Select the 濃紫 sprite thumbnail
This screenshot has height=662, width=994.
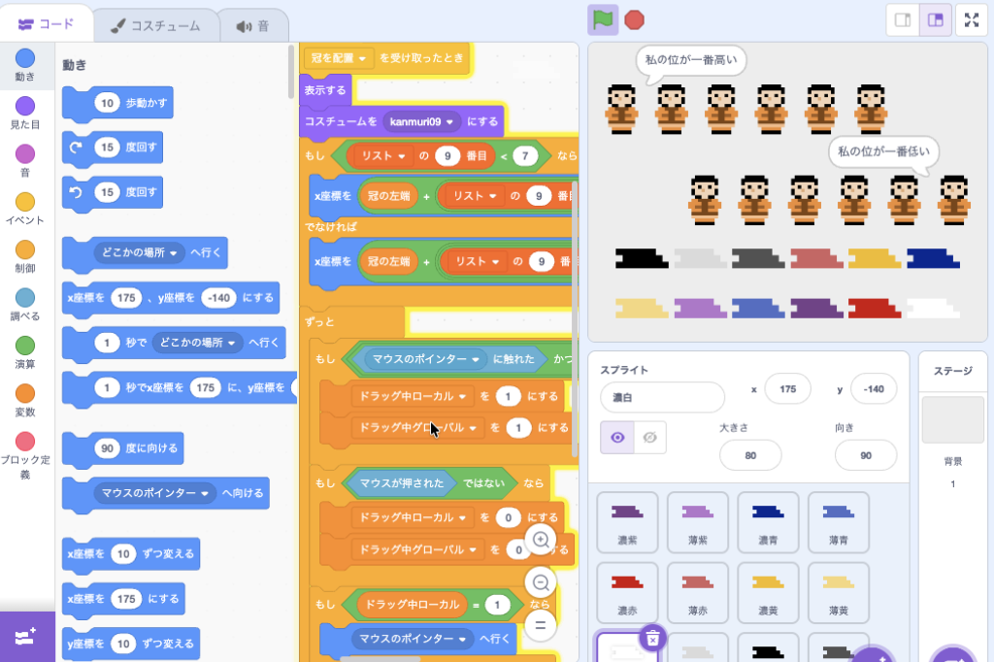627,522
